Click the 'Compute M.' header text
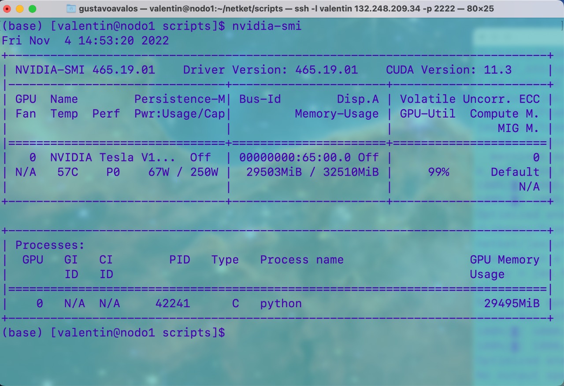The width and height of the screenshot is (564, 386). [x=505, y=114]
